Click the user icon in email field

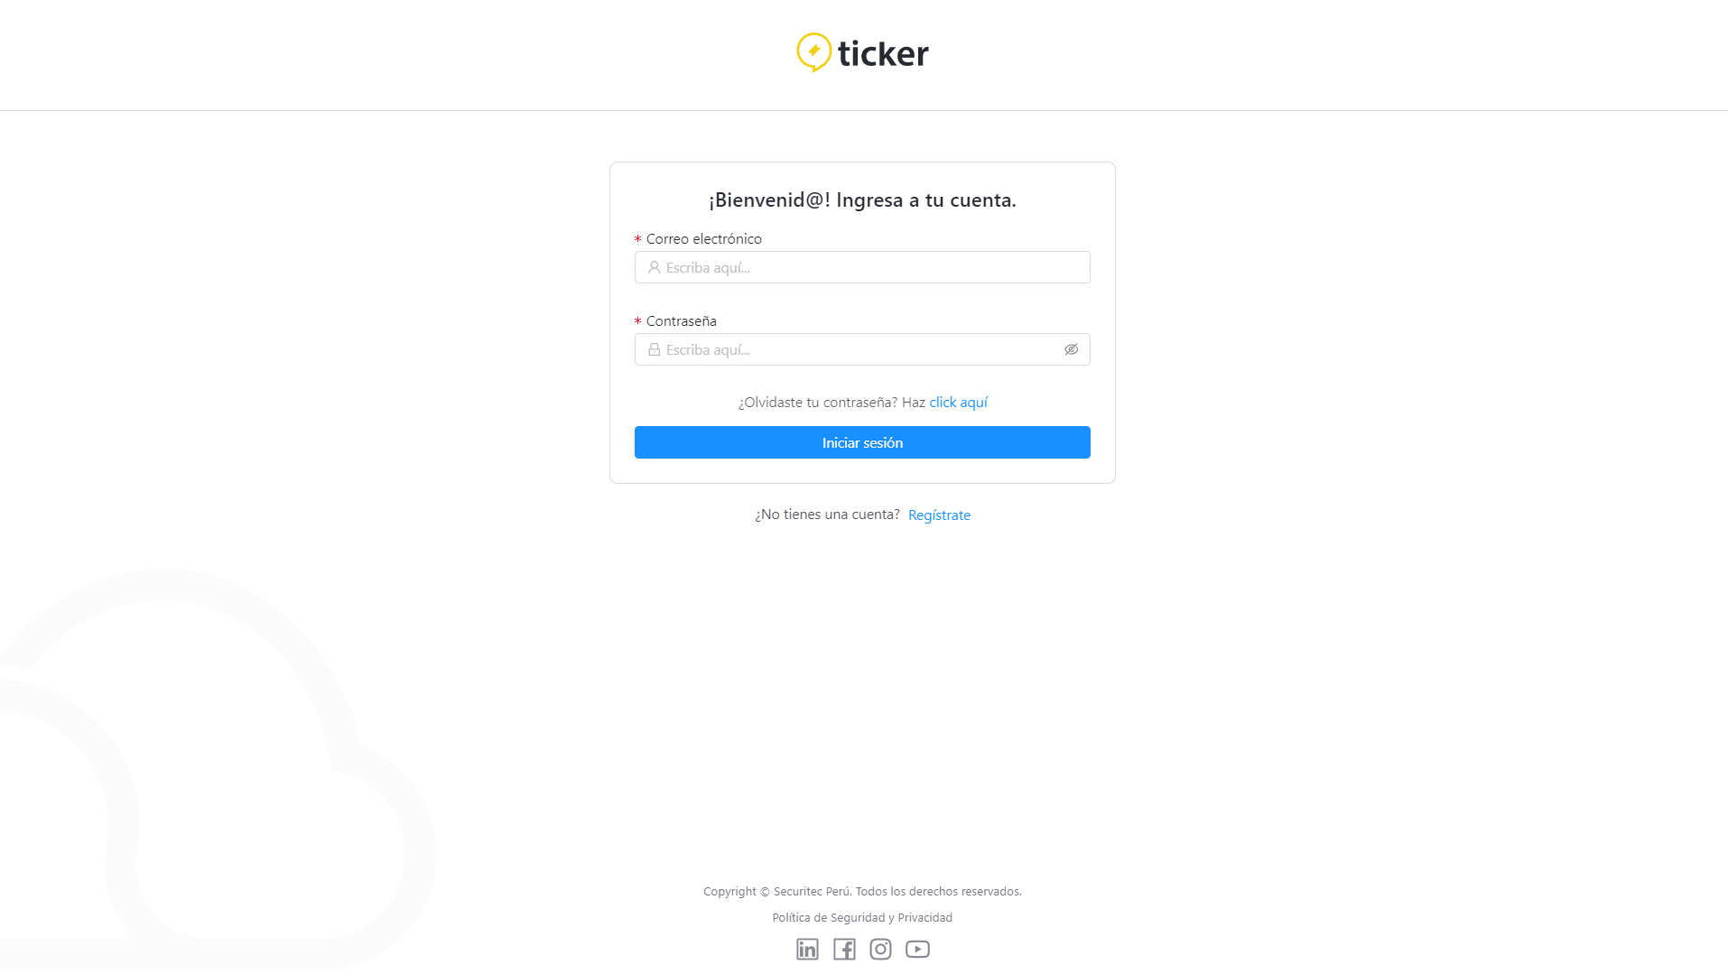[x=654, y=267]
